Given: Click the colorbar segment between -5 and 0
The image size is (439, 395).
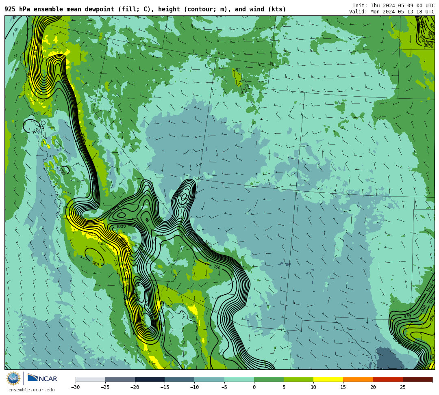Looking at the screenshot, I should (239, 379).
